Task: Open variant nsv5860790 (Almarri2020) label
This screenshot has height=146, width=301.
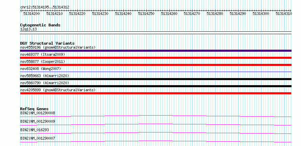Action: point(45,83)
